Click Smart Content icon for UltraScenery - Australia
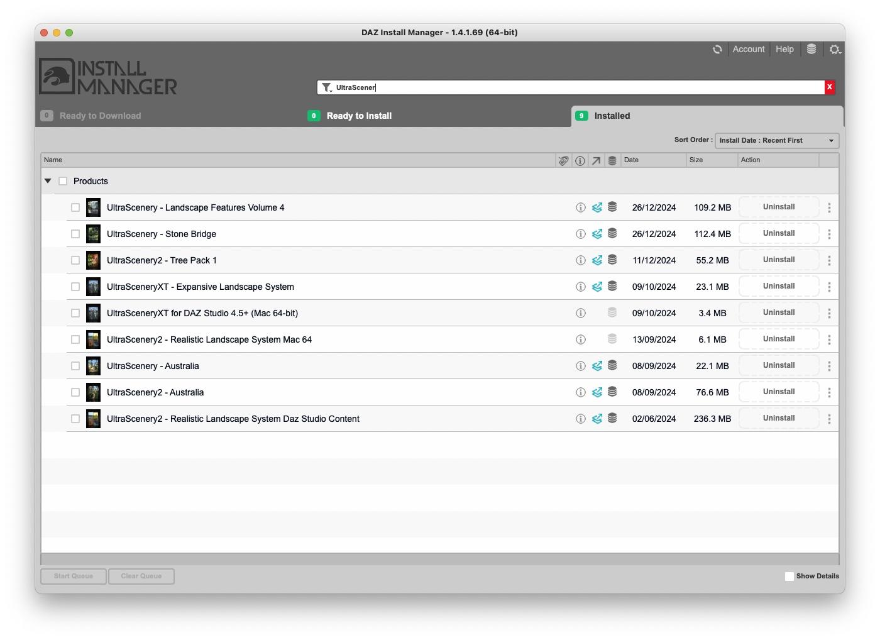880x640 pixels. coord(597,366)
